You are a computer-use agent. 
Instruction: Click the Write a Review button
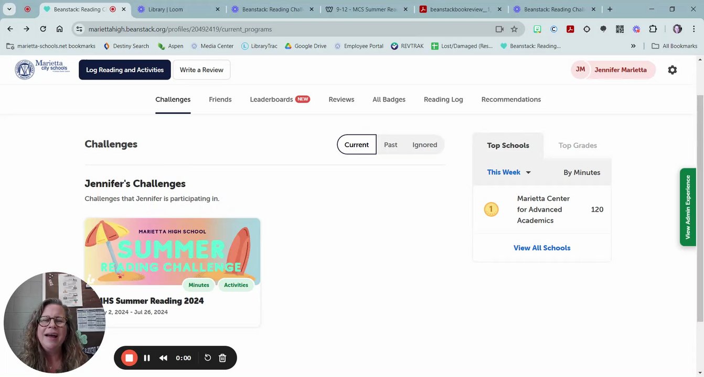pyautogui.click(x=201, y=70)
